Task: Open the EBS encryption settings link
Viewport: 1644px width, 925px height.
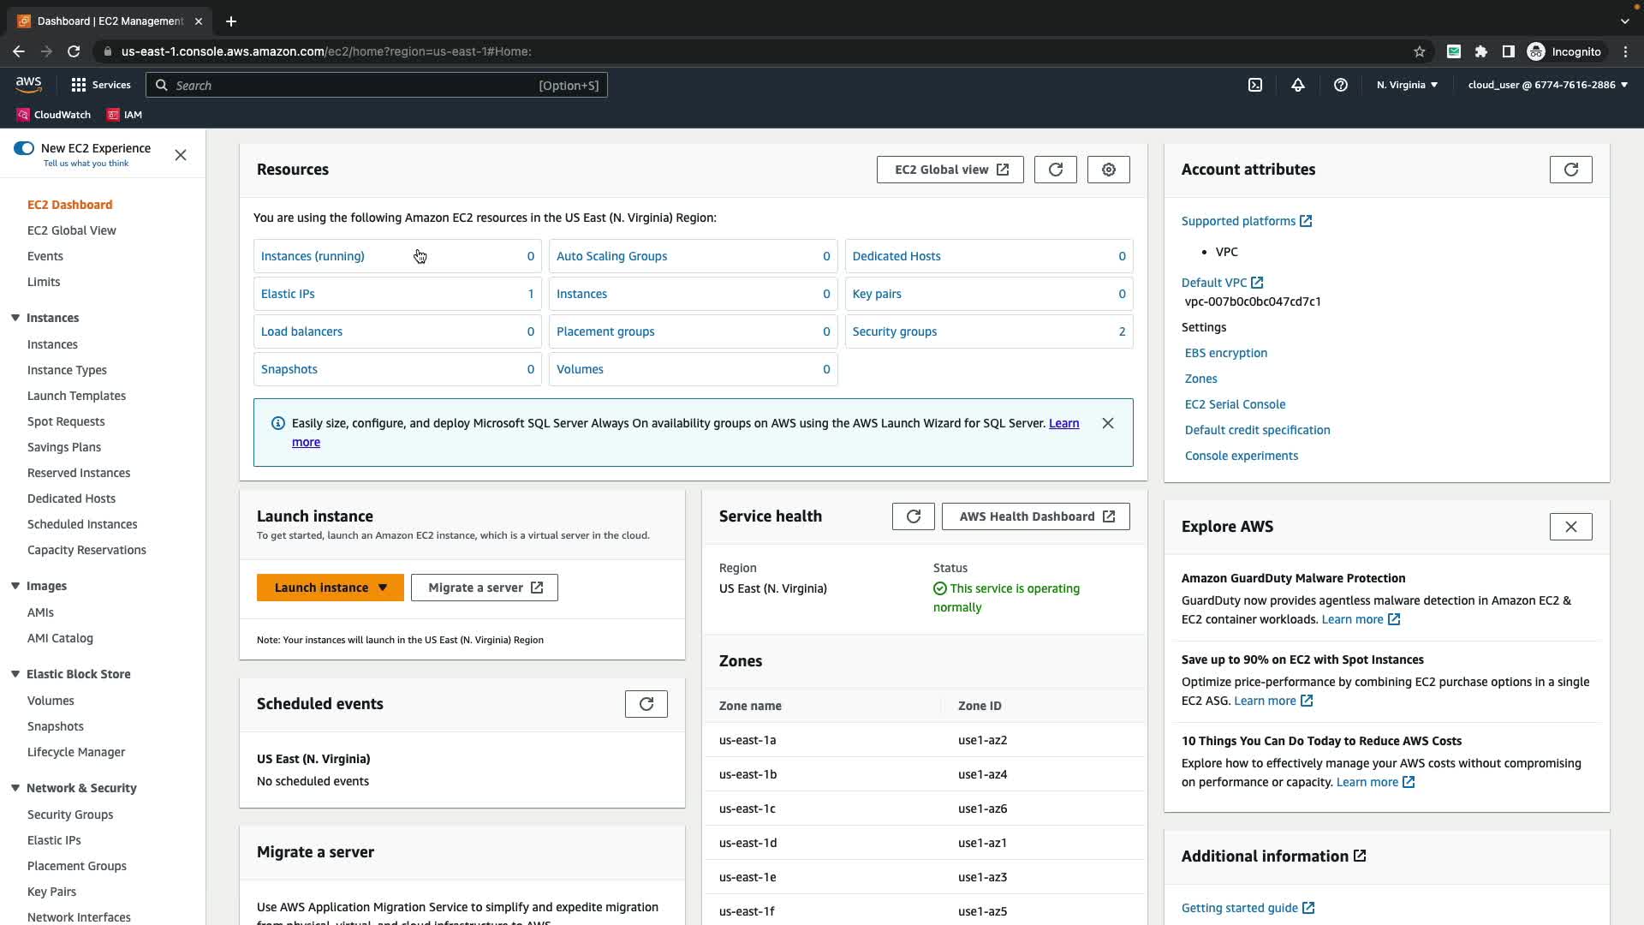Action: click(x=1225, y=353)
